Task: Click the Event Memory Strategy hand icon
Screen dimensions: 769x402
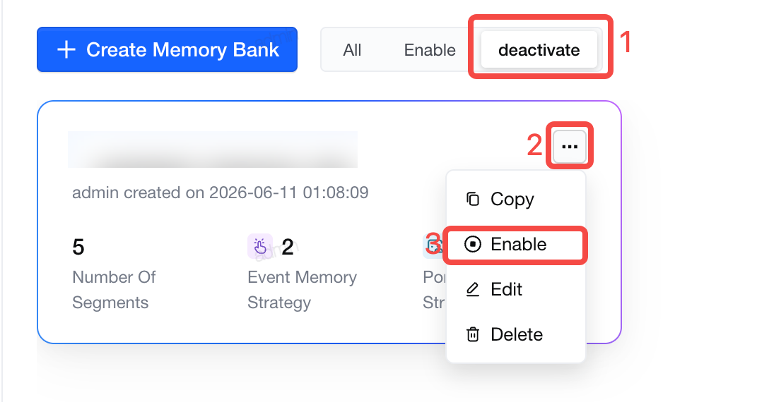Action: point(260,246)
